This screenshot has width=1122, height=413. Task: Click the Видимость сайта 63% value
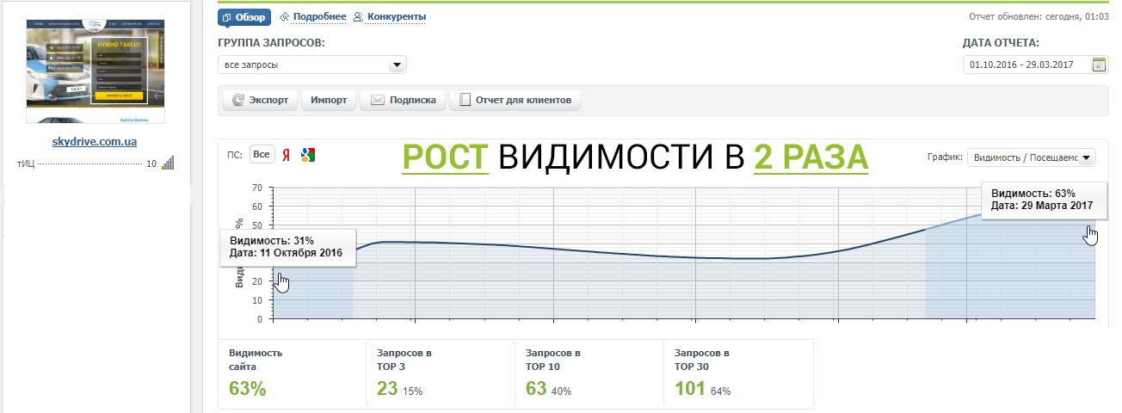(x=247, y=389)
